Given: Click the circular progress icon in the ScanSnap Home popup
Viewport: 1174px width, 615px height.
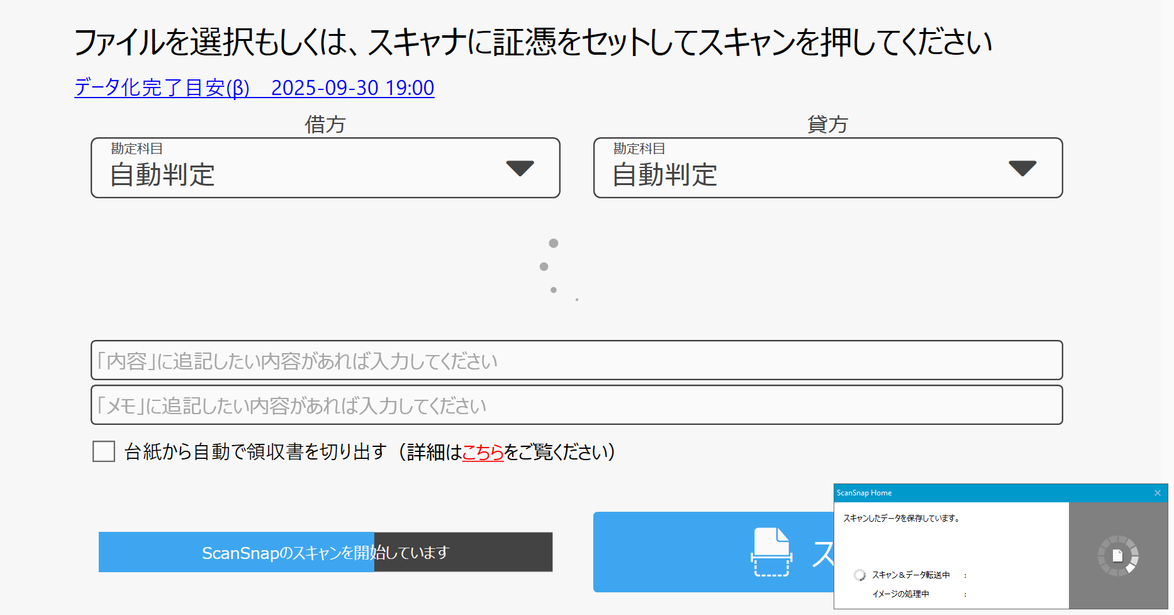Looking at the screenshot, I should point(1117,555).
